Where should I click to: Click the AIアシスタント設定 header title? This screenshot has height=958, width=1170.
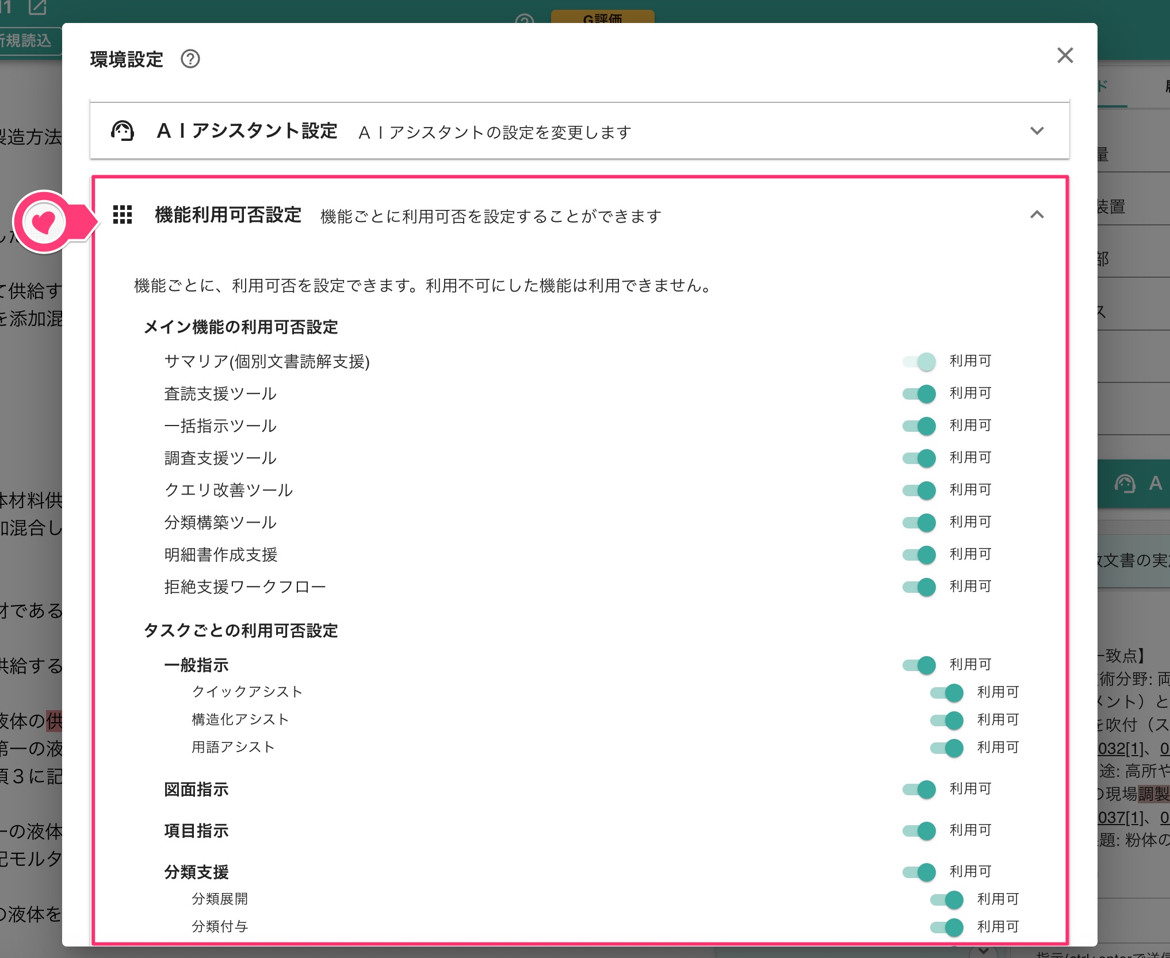[x=247, y=131]
